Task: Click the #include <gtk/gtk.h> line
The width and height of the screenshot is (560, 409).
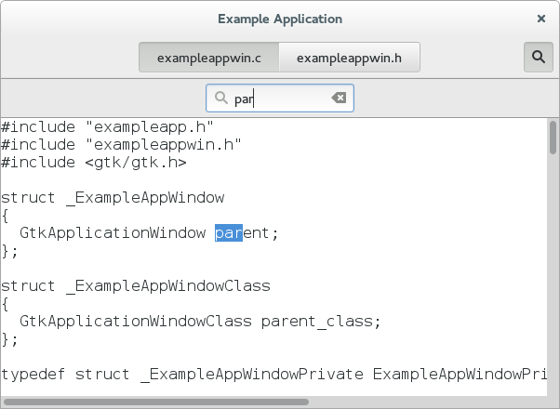Action: 94,162
